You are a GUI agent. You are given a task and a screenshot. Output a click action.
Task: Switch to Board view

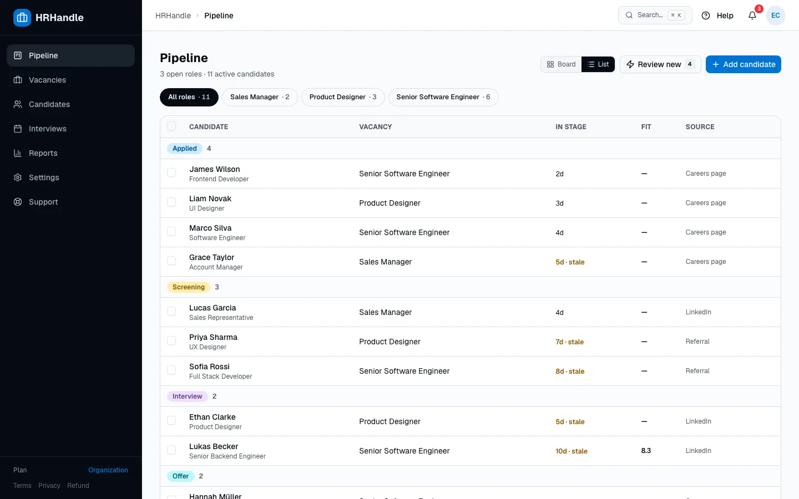(561, 64)
